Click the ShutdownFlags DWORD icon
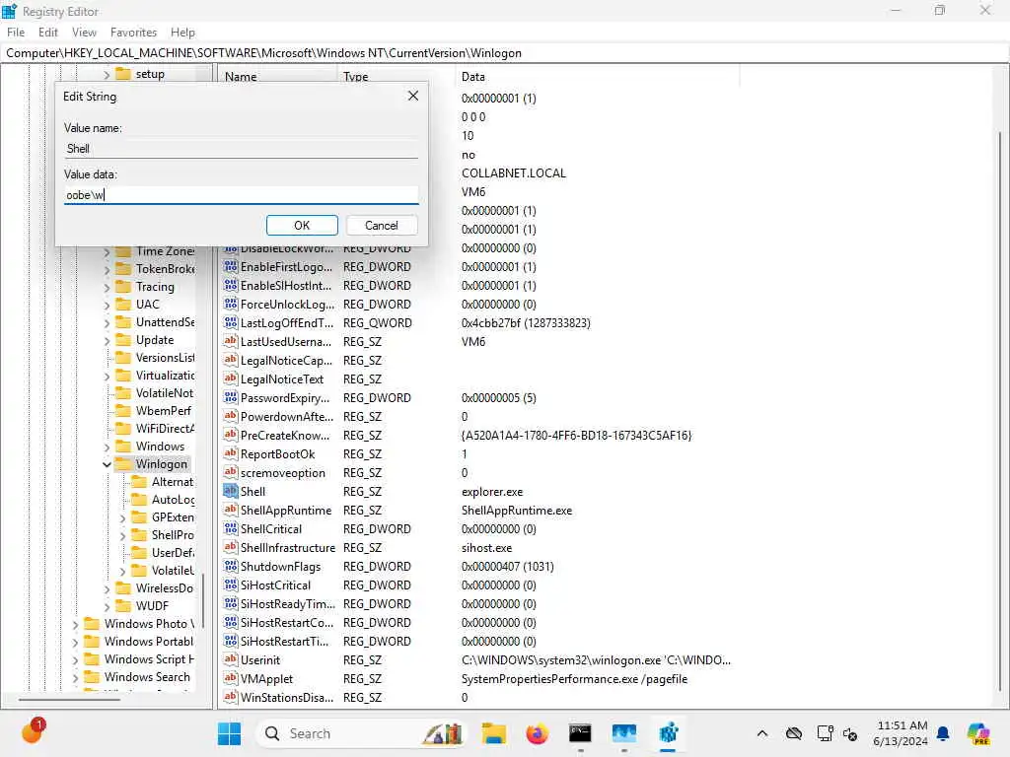Image resolution: width=1010 pixels, height=757 pixels. [x=230, y=566]
